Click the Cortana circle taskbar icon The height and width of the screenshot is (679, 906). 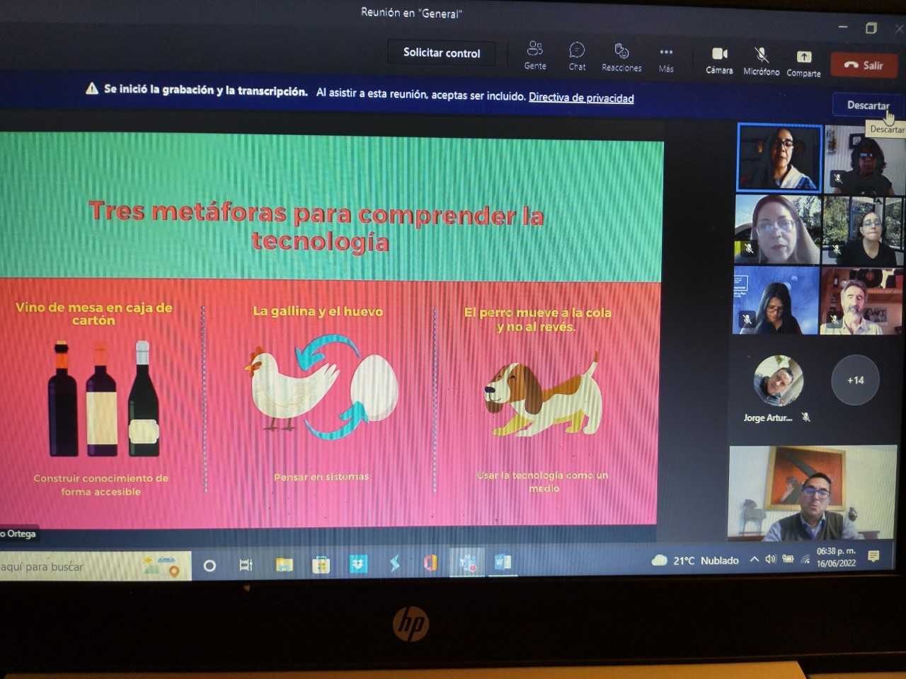[x=210, y=565]
